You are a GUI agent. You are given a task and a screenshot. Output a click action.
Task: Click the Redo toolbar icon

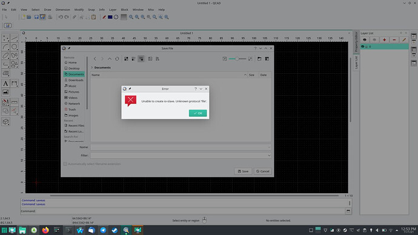[67, 17]
